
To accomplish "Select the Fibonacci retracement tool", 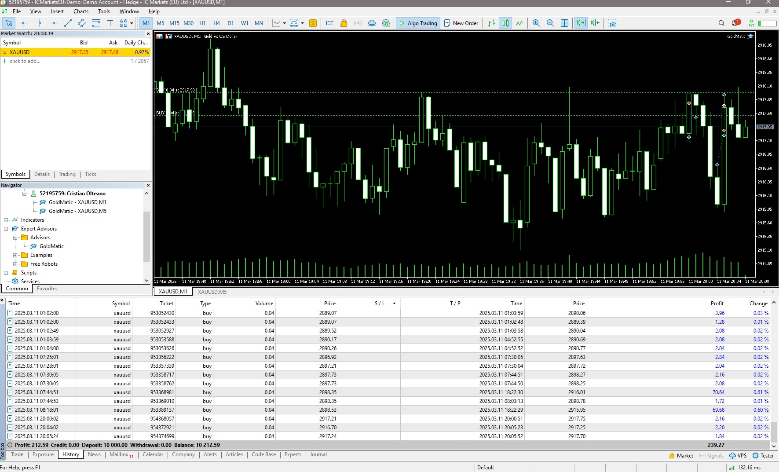I will point(96,23).
